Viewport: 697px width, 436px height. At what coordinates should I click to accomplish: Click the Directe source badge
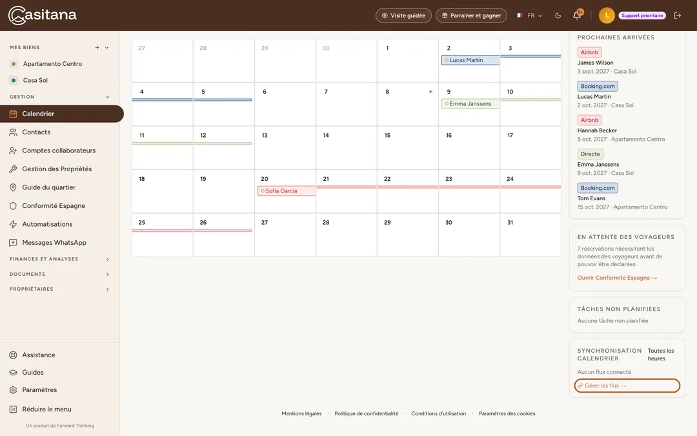coord(591,154)
